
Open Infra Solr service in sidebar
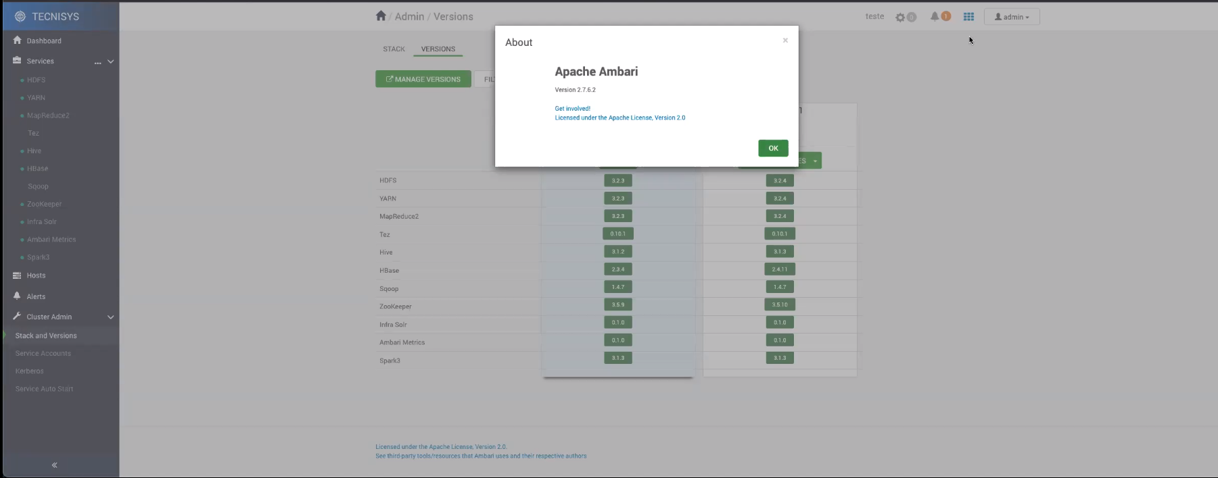pyautogui.click(x=42, y=221)
